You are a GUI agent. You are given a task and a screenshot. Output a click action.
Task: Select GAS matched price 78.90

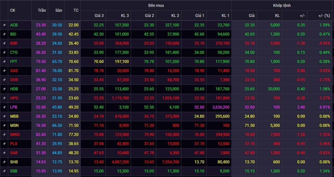click(x=250, y=71)
